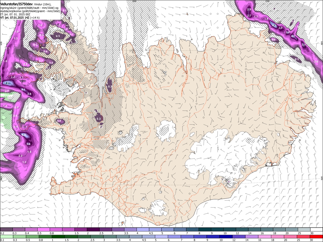Click the 'VT: þri. 07.01.2025 14Z' valid time
The height and width of the screenshot is (242, 323).
click(15, 18)
